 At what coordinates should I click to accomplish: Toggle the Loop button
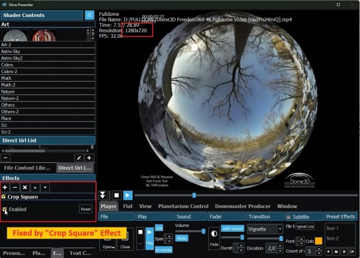pos(159,228)
